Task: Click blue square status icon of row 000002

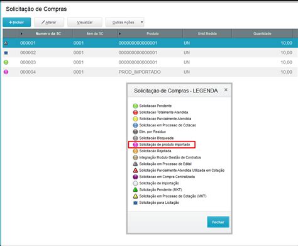Action: point(6,53)
